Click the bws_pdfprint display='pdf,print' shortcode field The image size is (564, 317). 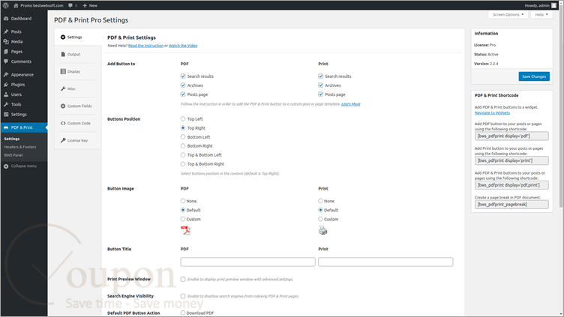click(x=511, y=185)
